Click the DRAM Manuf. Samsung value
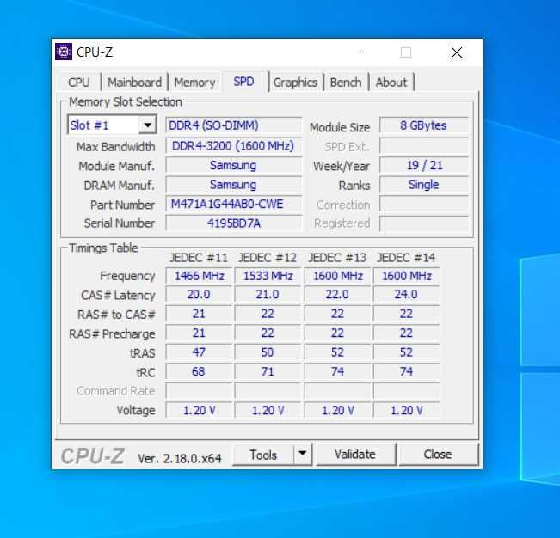The width and height of the screenshot is (560, 538). coord(234,185)
